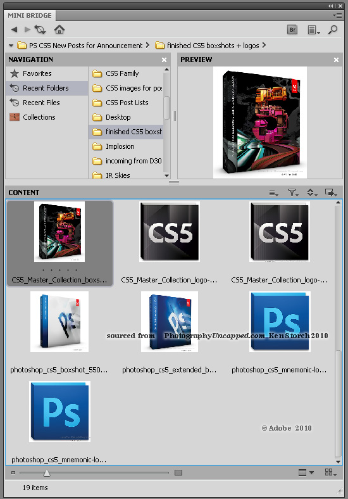
Task: Expand chevron after PS CS5 New Posts breadcrumb
Action: click(x=147, y=45)
